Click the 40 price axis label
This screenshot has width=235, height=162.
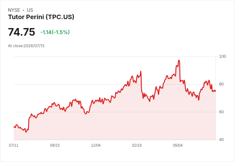click(221, 140)
